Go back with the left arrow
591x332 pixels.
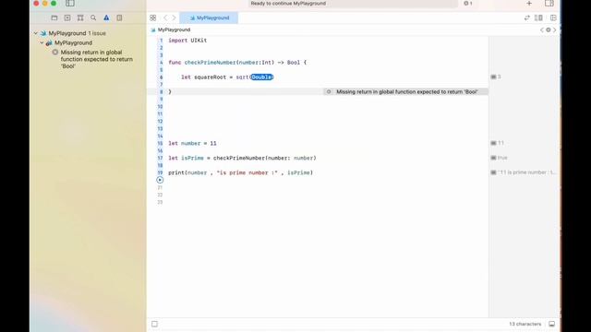pyautogui.click(x=165, y=18)
